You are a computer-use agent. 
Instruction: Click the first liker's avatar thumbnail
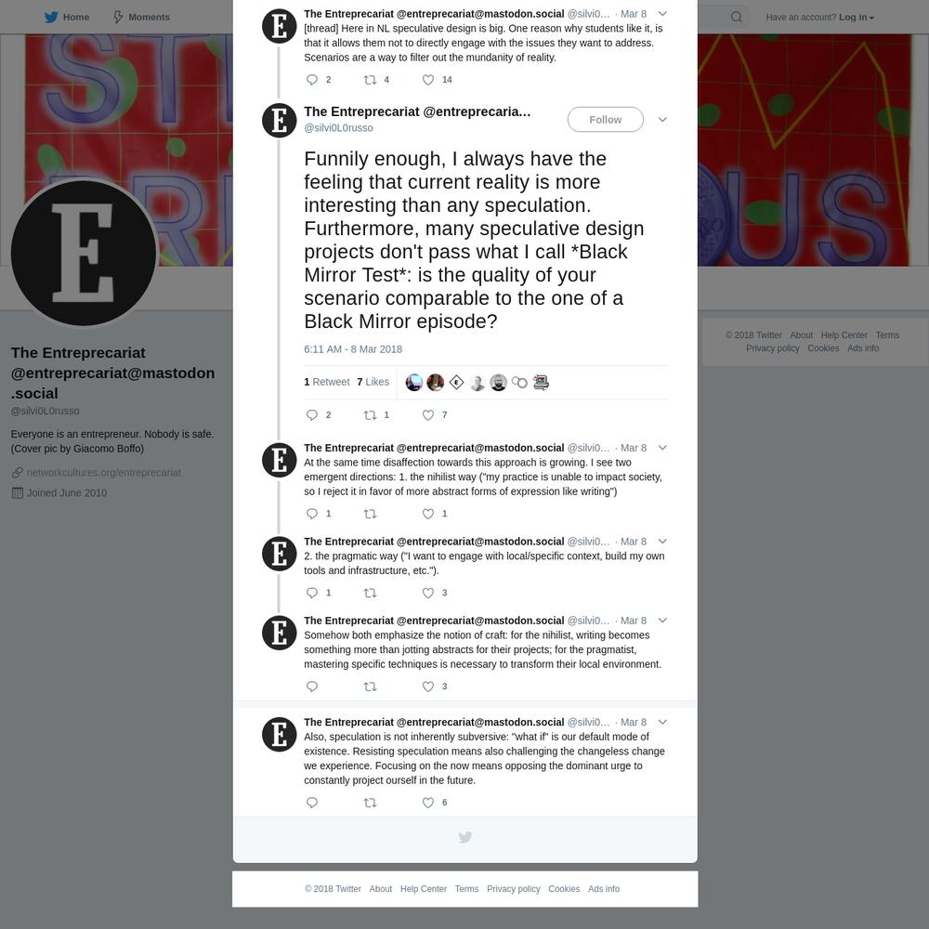pos(414,382)
